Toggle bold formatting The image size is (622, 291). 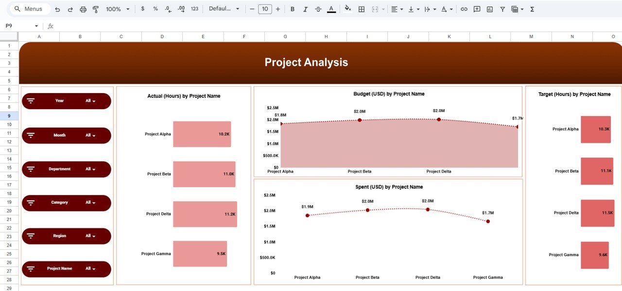(292, 9)
